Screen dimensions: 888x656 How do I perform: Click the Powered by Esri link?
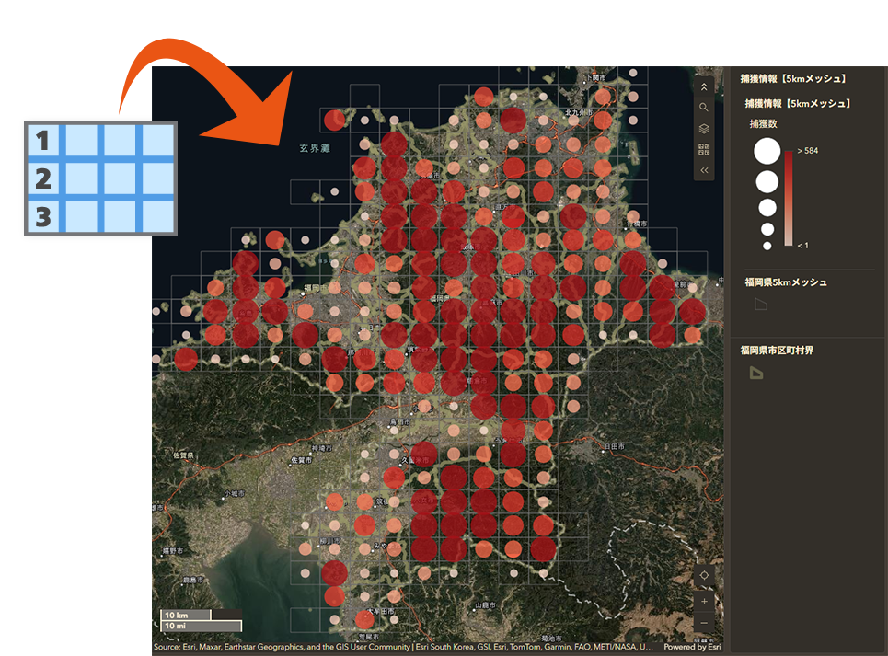[691, 647]
